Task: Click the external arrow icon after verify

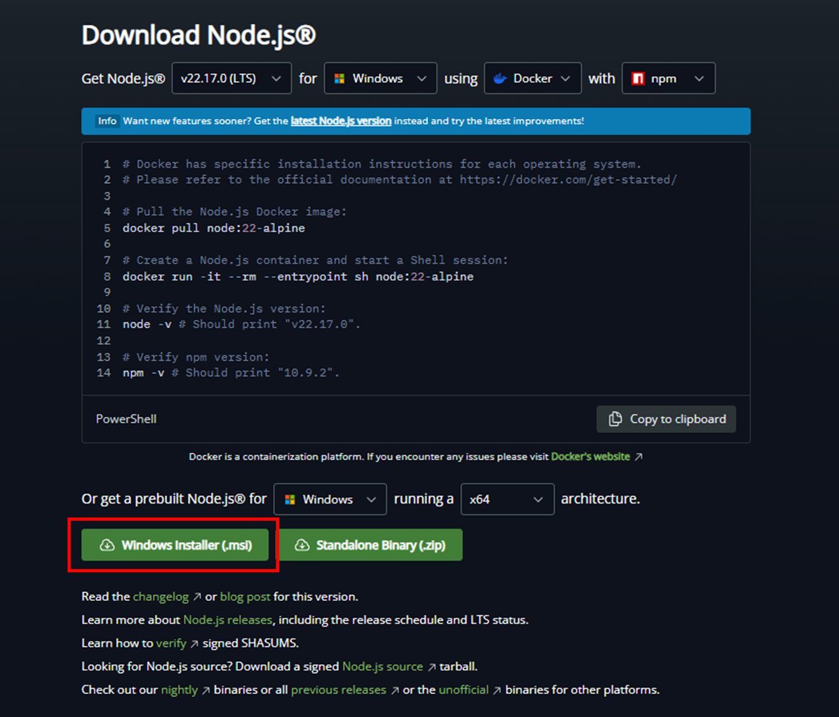Action: click(194, 644)
